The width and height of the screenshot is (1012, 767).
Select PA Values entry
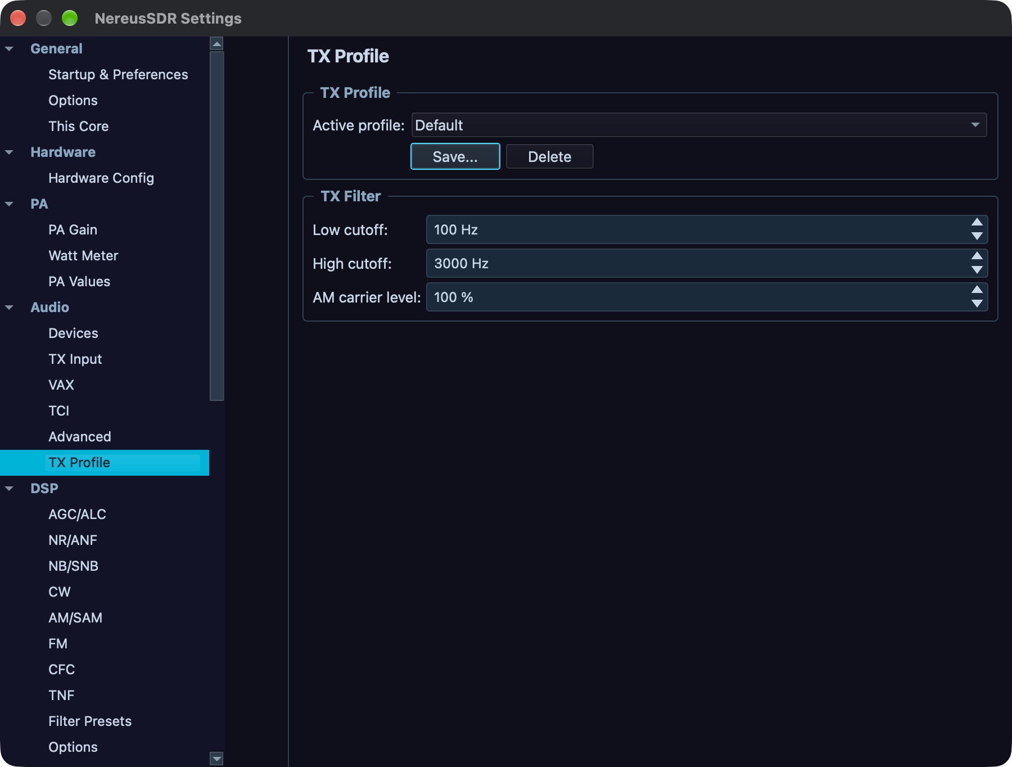coord(79,282)
